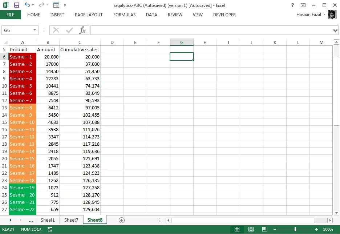340x234 pixels.
Task: Click vertical scrollbar down arrow
Action: click(336, 213)
